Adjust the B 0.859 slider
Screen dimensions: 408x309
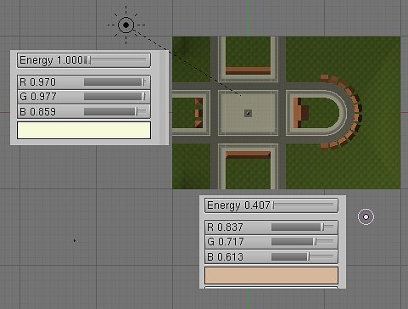coord(84,112)
